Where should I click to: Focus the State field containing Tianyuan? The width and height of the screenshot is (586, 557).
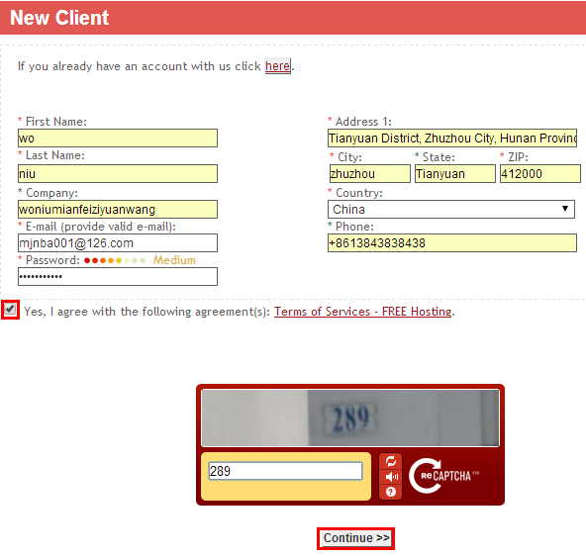(455, 174)
